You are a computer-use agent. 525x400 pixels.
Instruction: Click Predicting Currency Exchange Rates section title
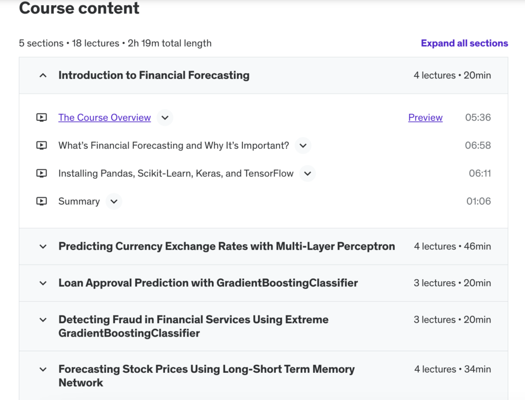tap(227, 246)
